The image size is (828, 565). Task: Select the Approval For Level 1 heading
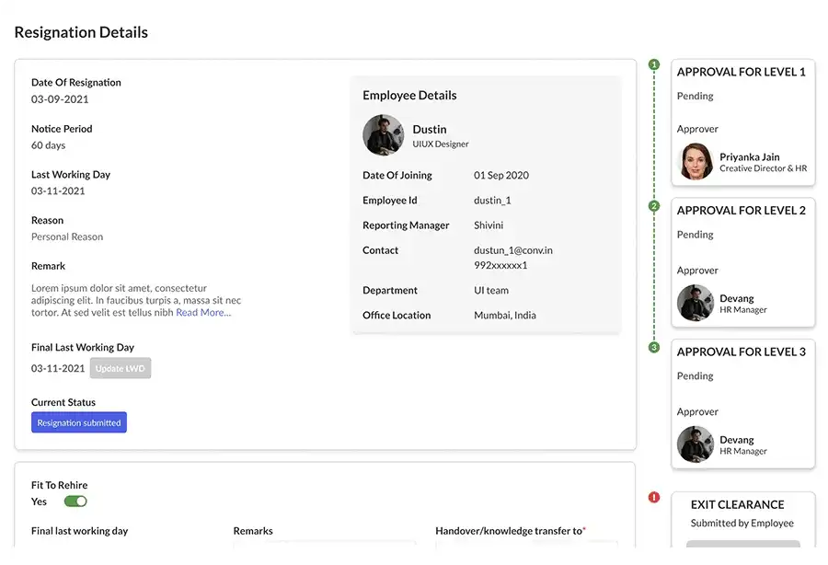741,72
